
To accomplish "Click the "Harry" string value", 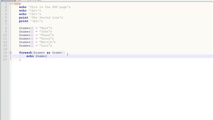I will click(46, 39).
